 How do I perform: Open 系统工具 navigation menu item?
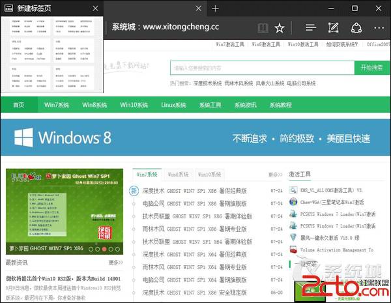point(210,105)
